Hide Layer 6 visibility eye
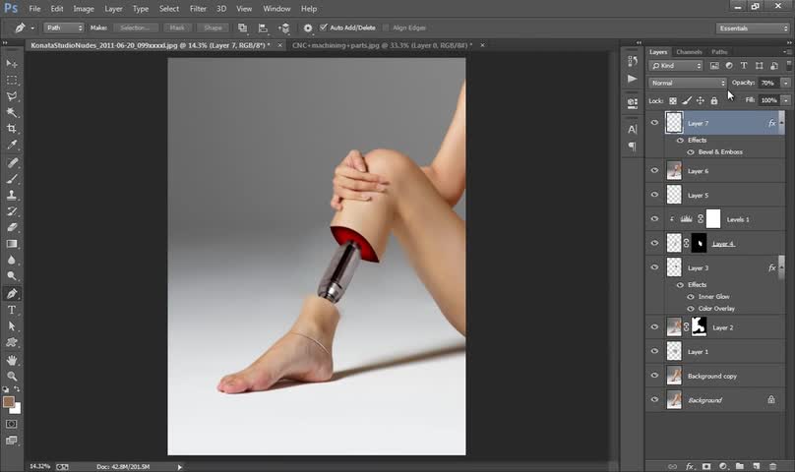795x472 pixels. pos(654,170)
